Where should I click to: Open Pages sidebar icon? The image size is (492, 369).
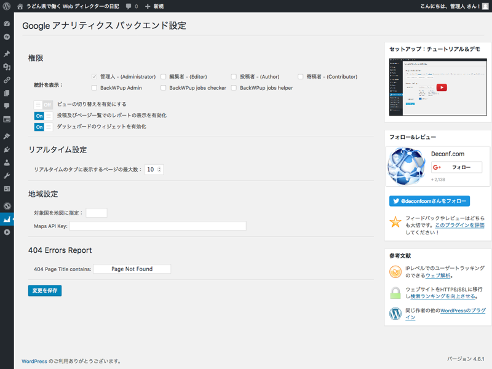(x=7, y=93)
